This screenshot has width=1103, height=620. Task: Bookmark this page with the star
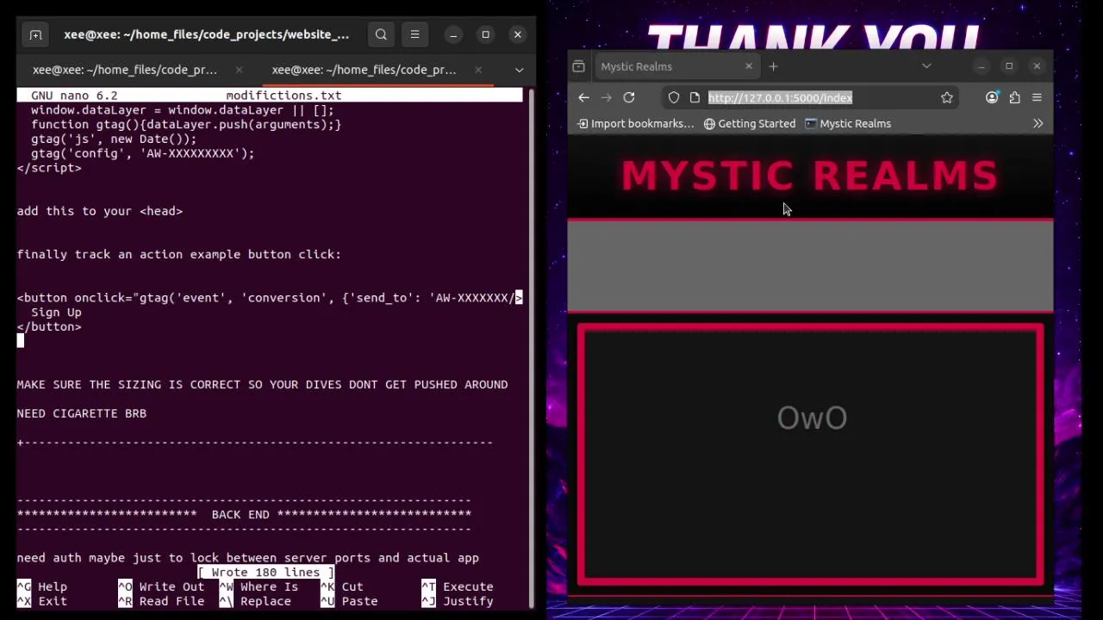(x=947, y=98)
